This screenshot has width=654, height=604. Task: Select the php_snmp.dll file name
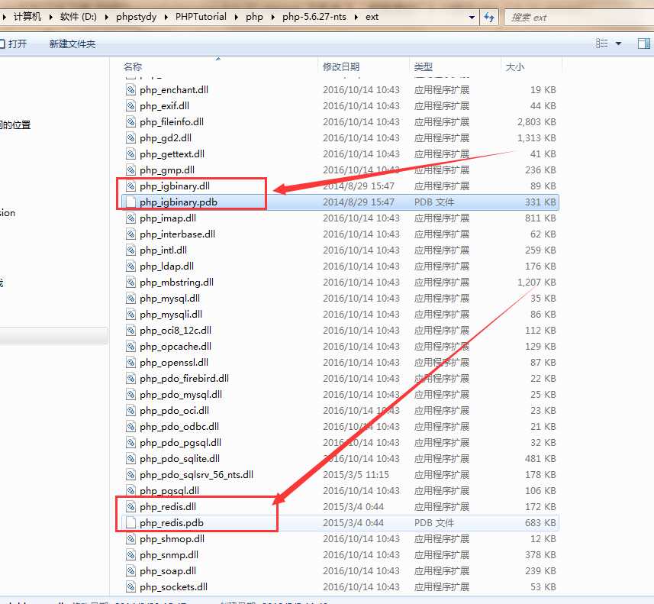tap(169, 554)
